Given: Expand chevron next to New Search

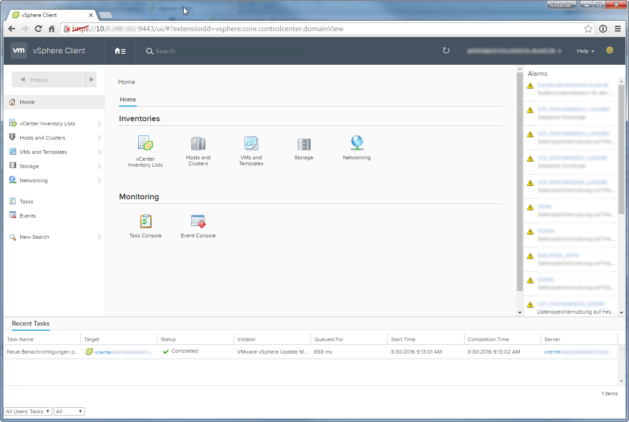Looking at the screenshot, I should (x=99, y=237).
